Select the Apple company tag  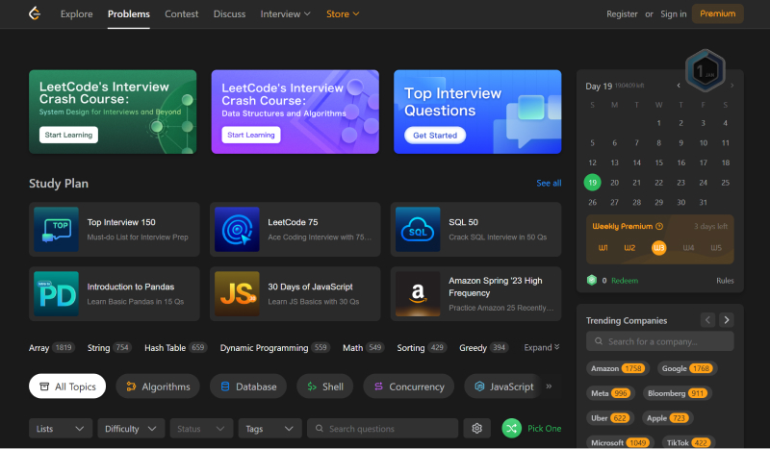[x=667, y=418]
